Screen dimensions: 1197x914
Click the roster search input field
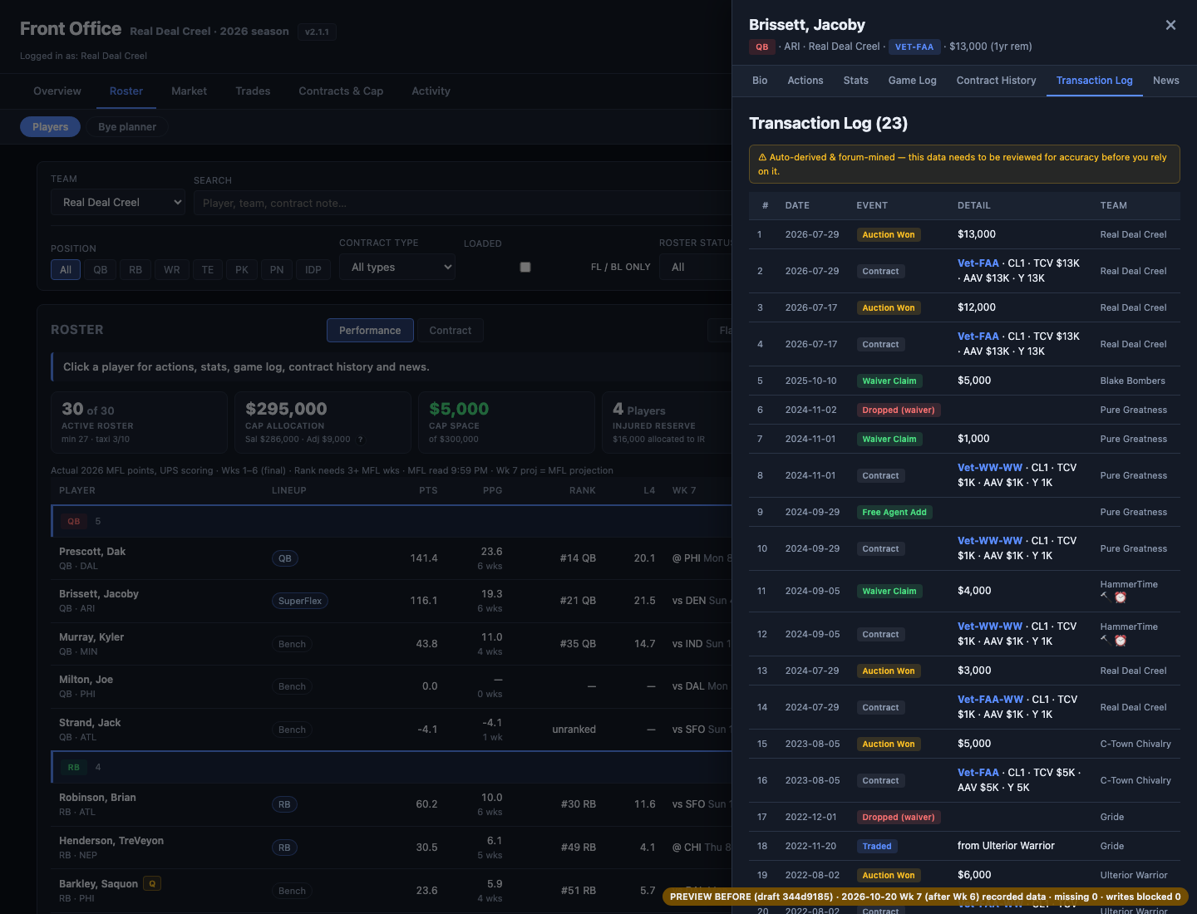point(462,203)
